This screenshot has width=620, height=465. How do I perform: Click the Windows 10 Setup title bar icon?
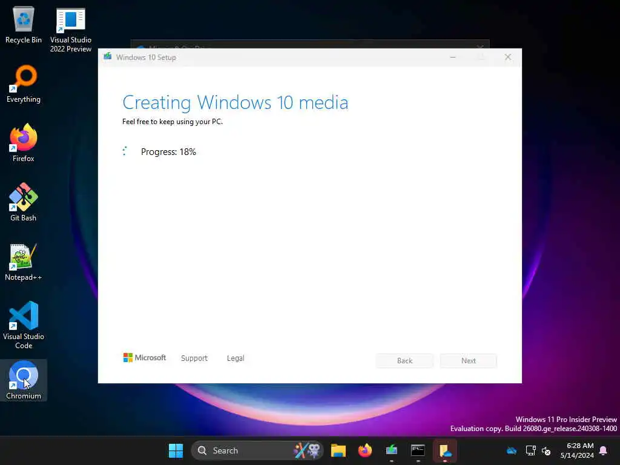[108, 56]
